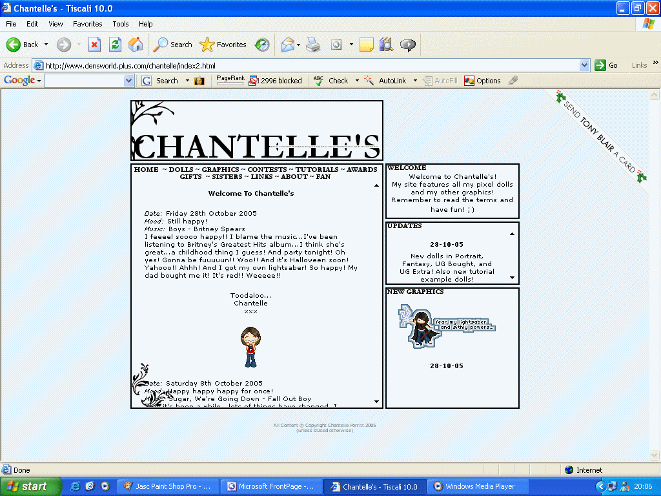Image resolution: width=661 pixels, height=496 pixels.
Task: Click the yellow note toolbar icon
Action: [367, 45]
